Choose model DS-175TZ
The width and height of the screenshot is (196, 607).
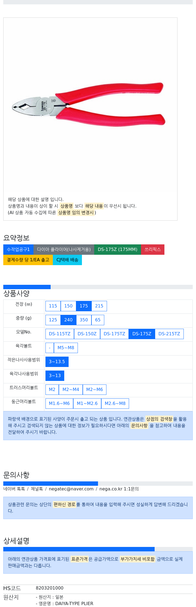point(114,334)
